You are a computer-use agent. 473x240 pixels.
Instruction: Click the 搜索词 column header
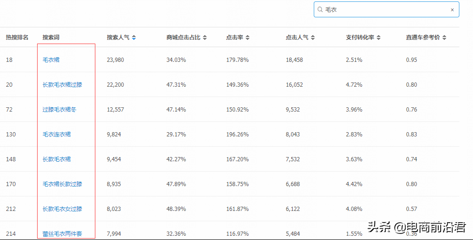[51, 37]
